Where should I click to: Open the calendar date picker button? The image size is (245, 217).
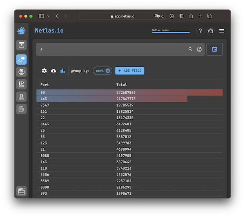pos(214,49)
